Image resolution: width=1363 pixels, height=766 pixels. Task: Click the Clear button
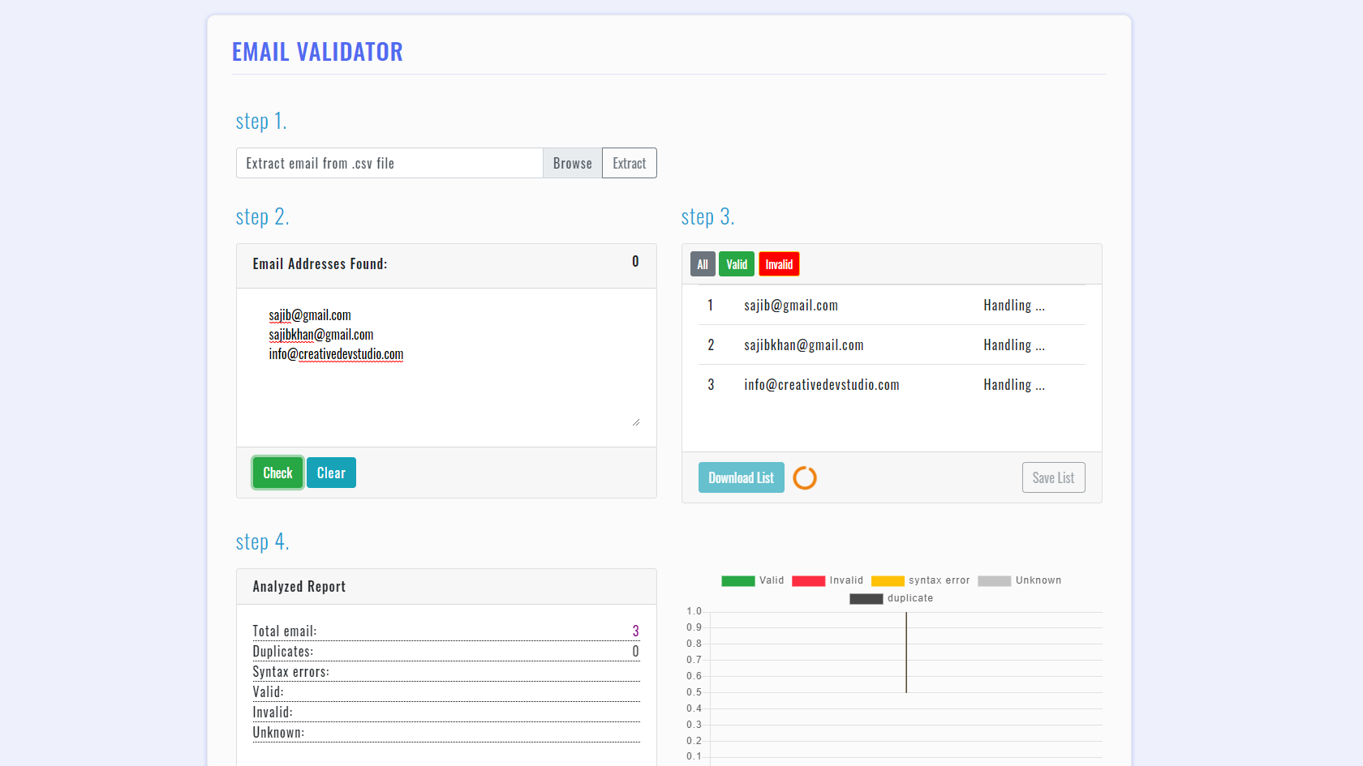(x=331, y=473)
